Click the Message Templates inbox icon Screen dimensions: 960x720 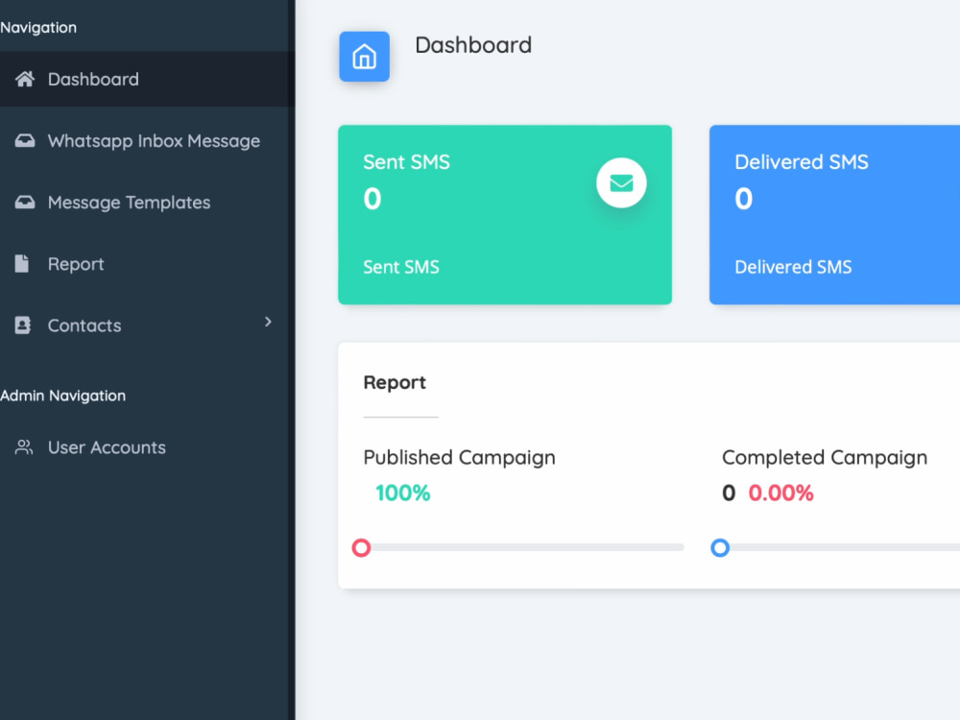click(25, 202)
